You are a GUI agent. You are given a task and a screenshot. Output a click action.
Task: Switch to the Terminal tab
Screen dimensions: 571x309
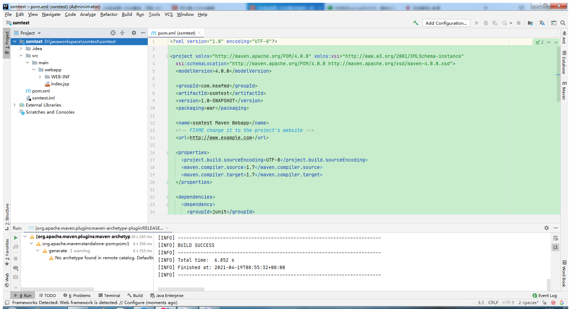click(109, 296)
